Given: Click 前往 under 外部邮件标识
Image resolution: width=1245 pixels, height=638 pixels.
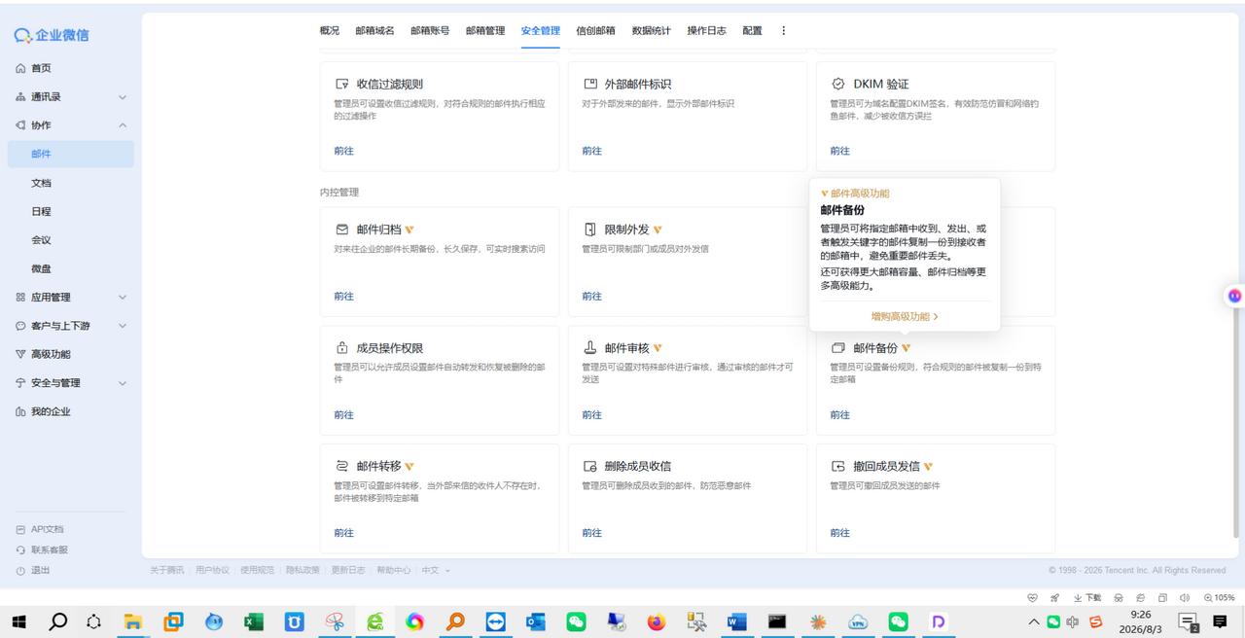Looking at the screenshot, I should pyautogui.click(x=591, y=151).
